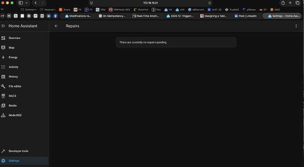Reload the page in the address bar
This screenshot has height=167, width=304.
point(210,3)
